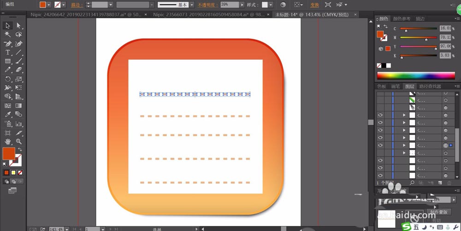The width and height of the screenshot is (461, 231).
Task: Click the color spectrum bar in Color panel
Action: click(x=416, y=75)
